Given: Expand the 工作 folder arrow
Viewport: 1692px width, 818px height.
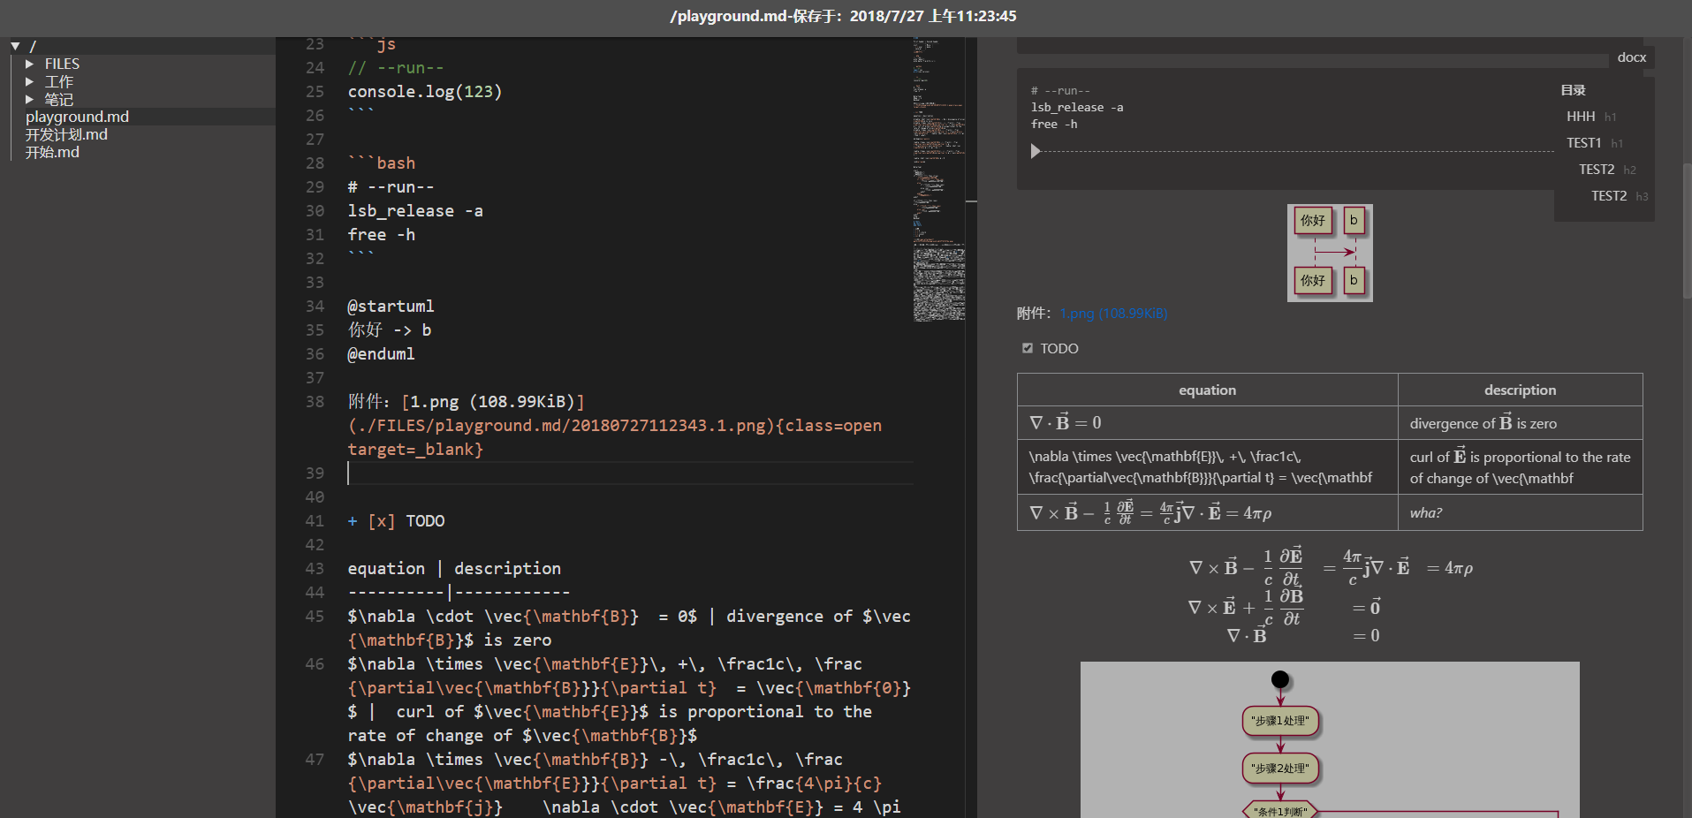Looking at the screenshot, I should (29, 81).
